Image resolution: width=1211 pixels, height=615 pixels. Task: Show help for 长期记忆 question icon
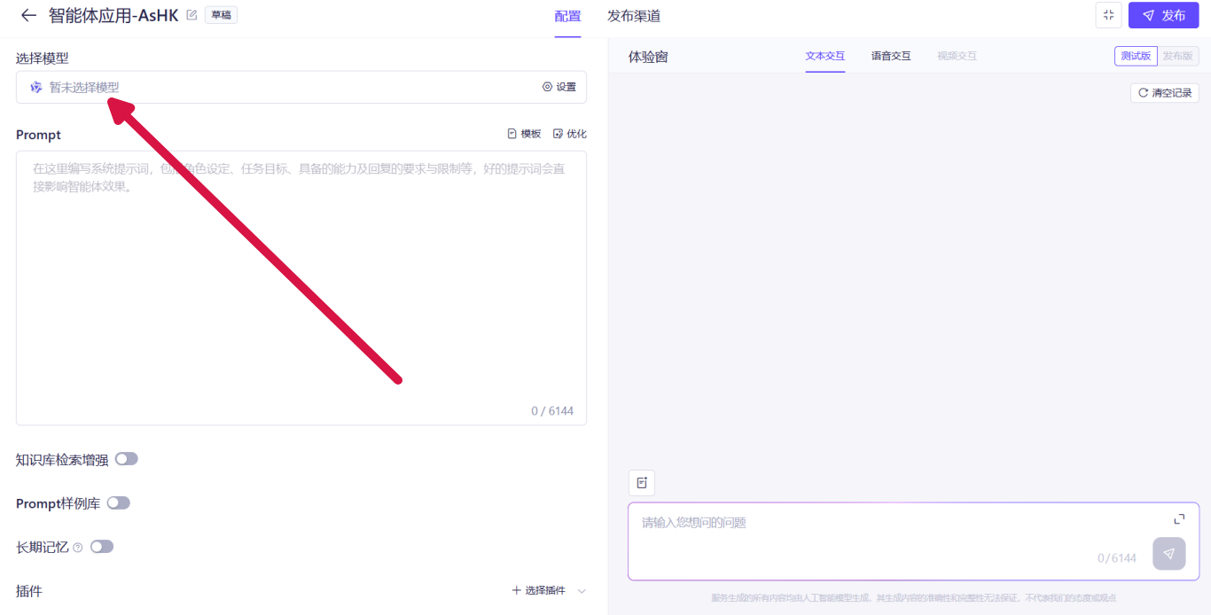coord(78,548)
